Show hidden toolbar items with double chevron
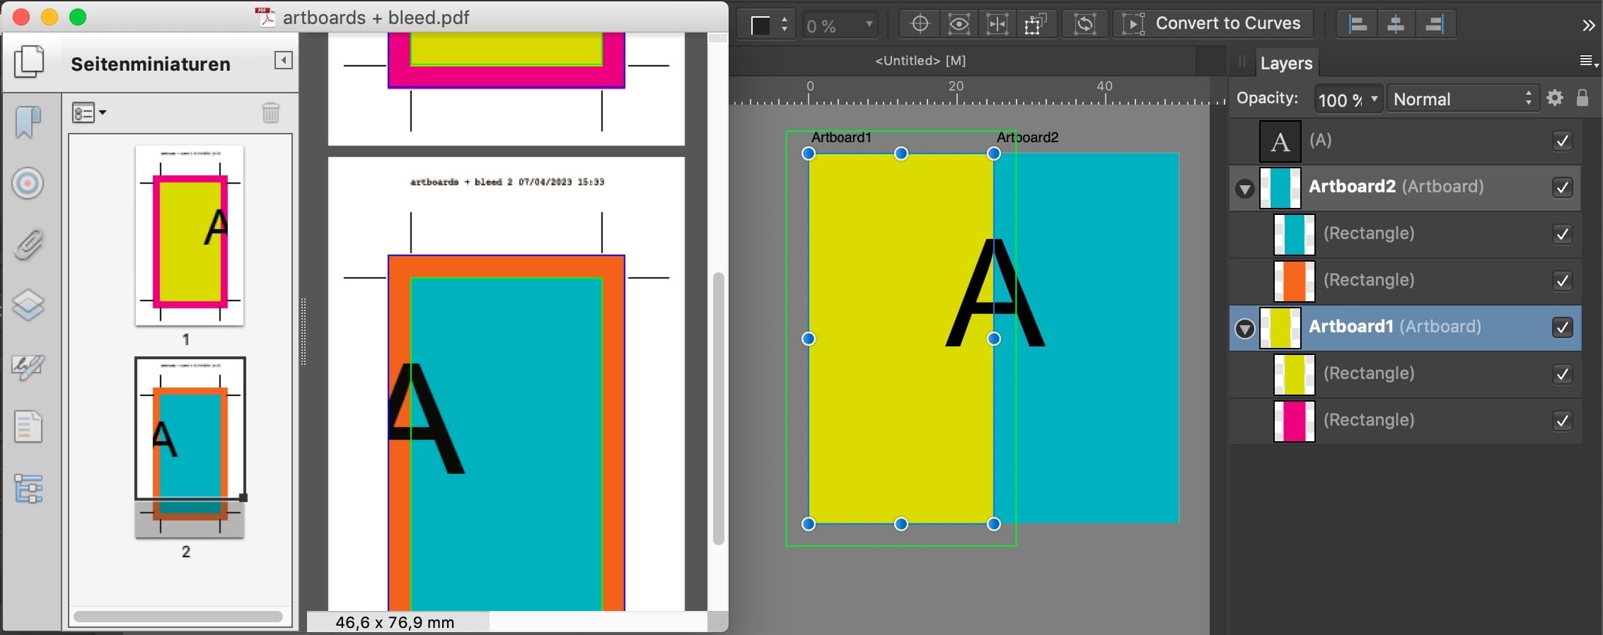 click(1589, 25)
